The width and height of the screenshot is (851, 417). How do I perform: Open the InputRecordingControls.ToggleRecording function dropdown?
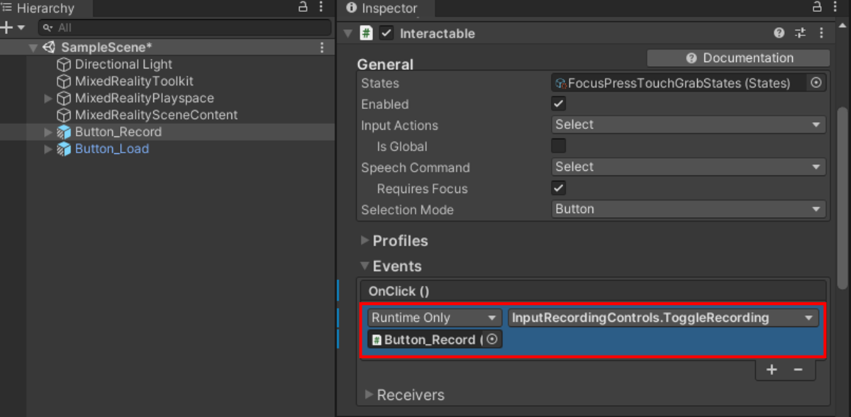tap(663, 318)
